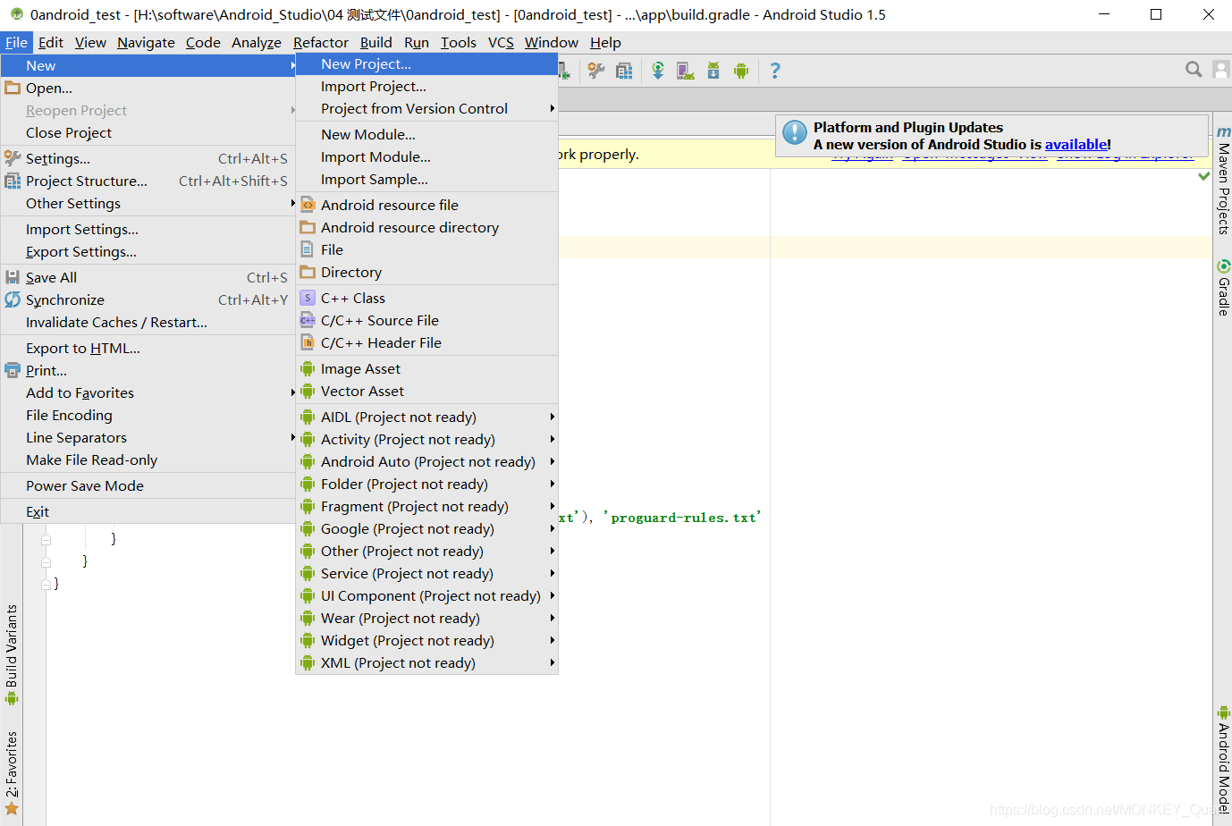Select New Project... menu item
1232x826 pixels.
coord(426,63)
